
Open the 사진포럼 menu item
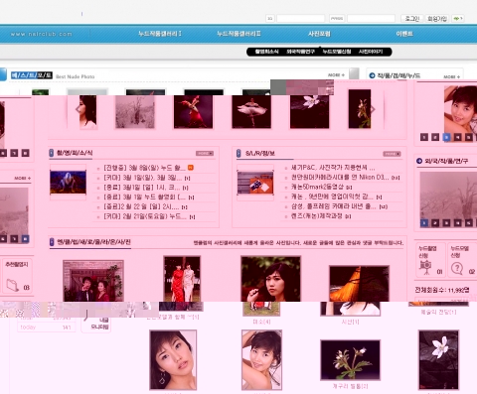pos(319,34)
